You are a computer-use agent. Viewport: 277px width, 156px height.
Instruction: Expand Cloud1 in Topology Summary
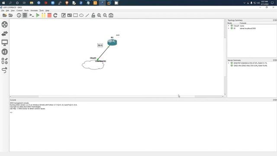(229, 26)
